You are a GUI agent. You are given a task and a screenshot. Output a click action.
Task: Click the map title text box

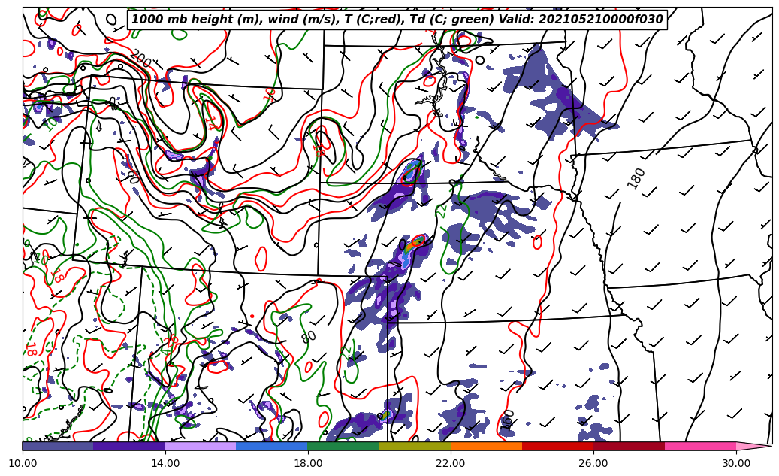(397, 20)
